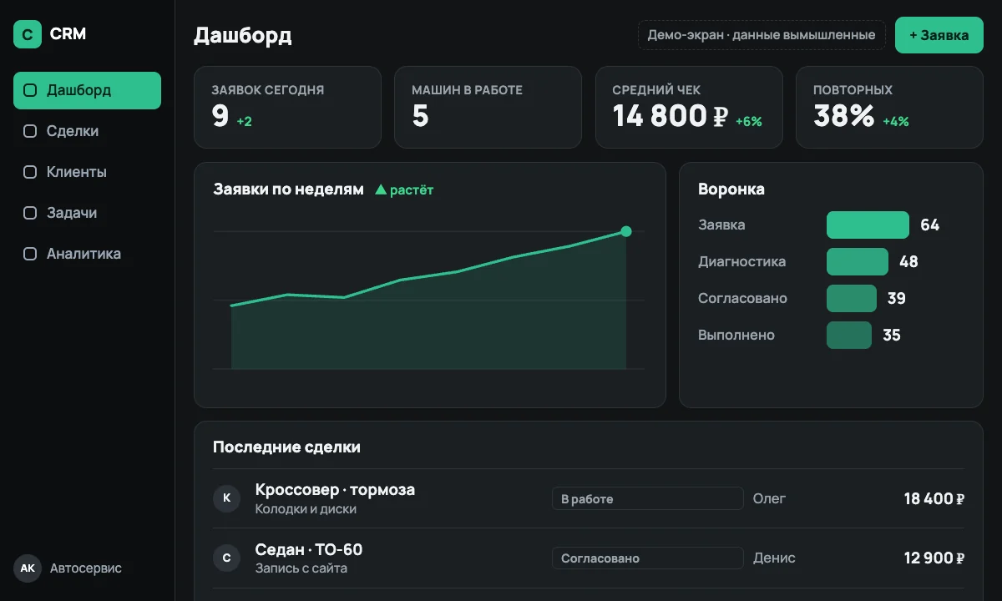Image resolution: width=1002 pixels, height=601 pixels.
Task: Click the green растёт trend triangle icon
Action: pos(381,189)
